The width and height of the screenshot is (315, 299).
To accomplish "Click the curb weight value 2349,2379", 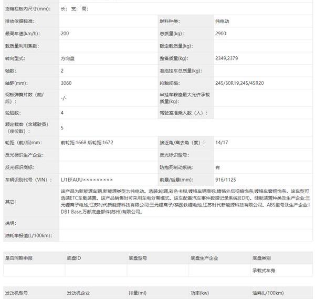I will 227,58.
